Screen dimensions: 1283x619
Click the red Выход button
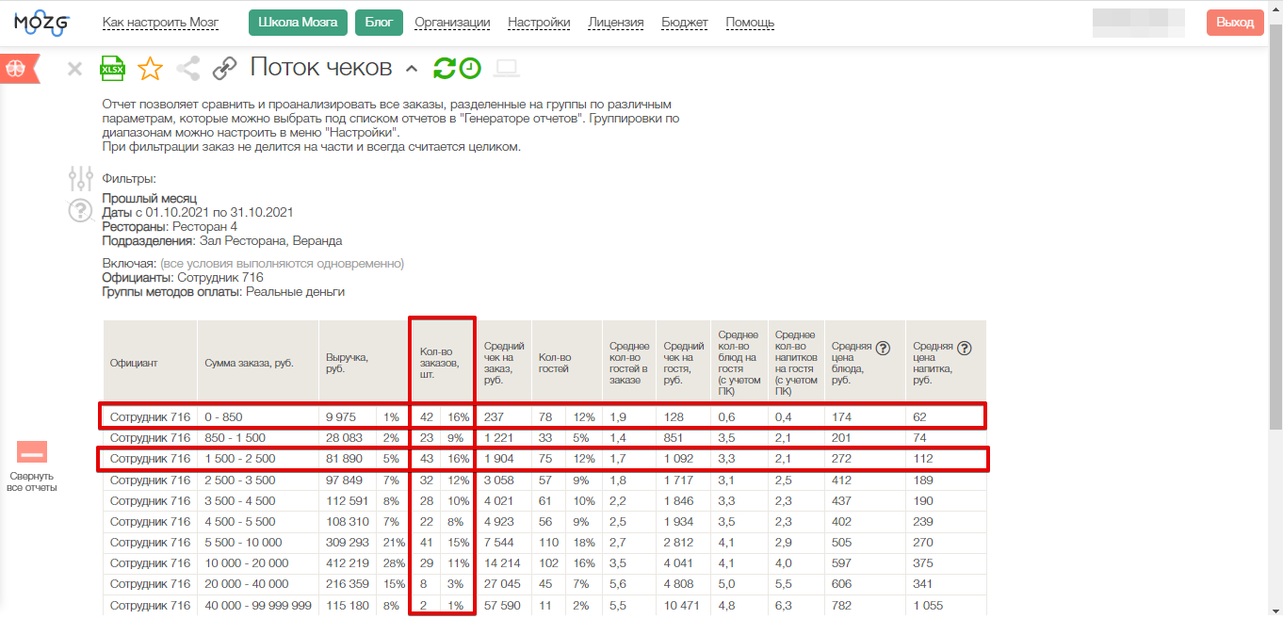(1234, 23)
